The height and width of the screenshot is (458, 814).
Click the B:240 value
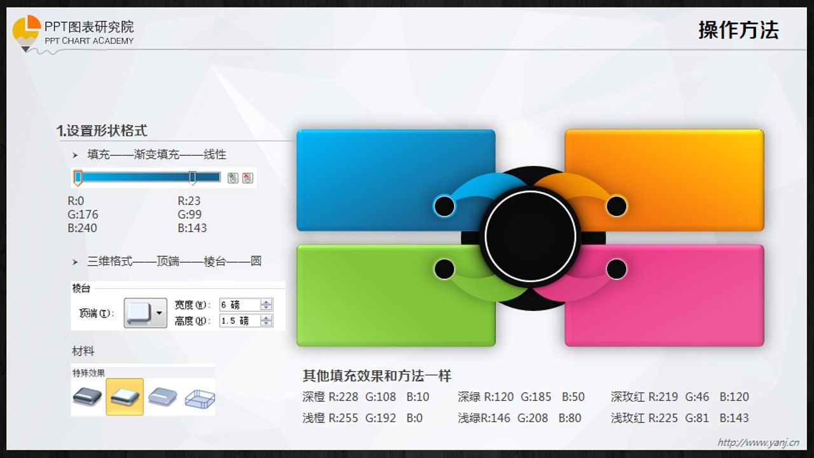pyautogui.click(x=82, y=228)
